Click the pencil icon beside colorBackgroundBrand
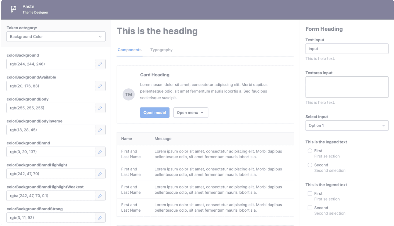394x226 pixels. coord(100,152)
